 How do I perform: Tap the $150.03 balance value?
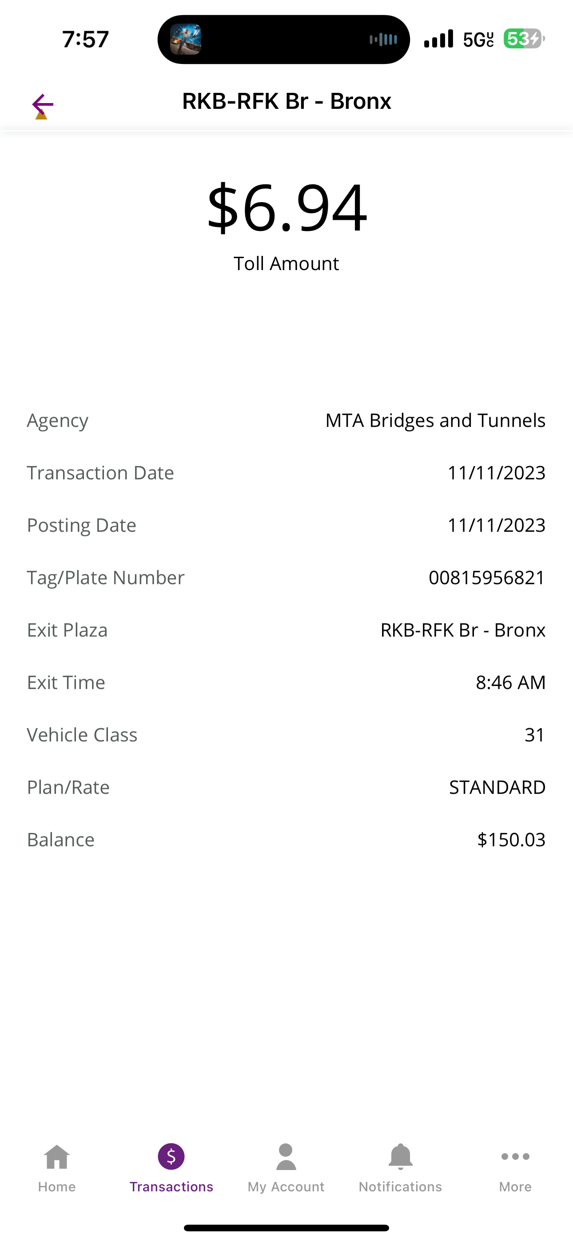[x=511, y=840]
